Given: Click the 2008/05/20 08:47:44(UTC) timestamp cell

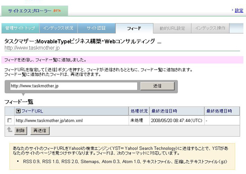Looking at the screenshot, I should [176, 121].
